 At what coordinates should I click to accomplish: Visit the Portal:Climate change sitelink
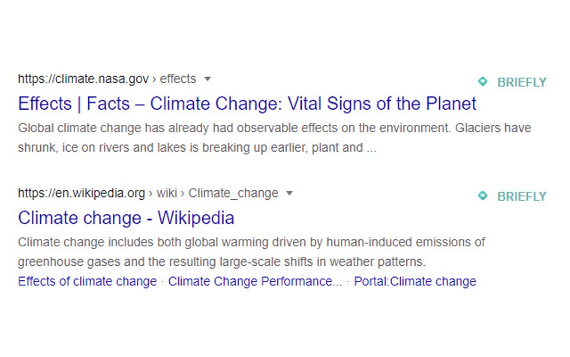(415, 281)
